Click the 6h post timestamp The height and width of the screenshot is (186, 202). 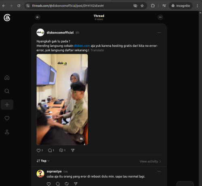point(77,33)
